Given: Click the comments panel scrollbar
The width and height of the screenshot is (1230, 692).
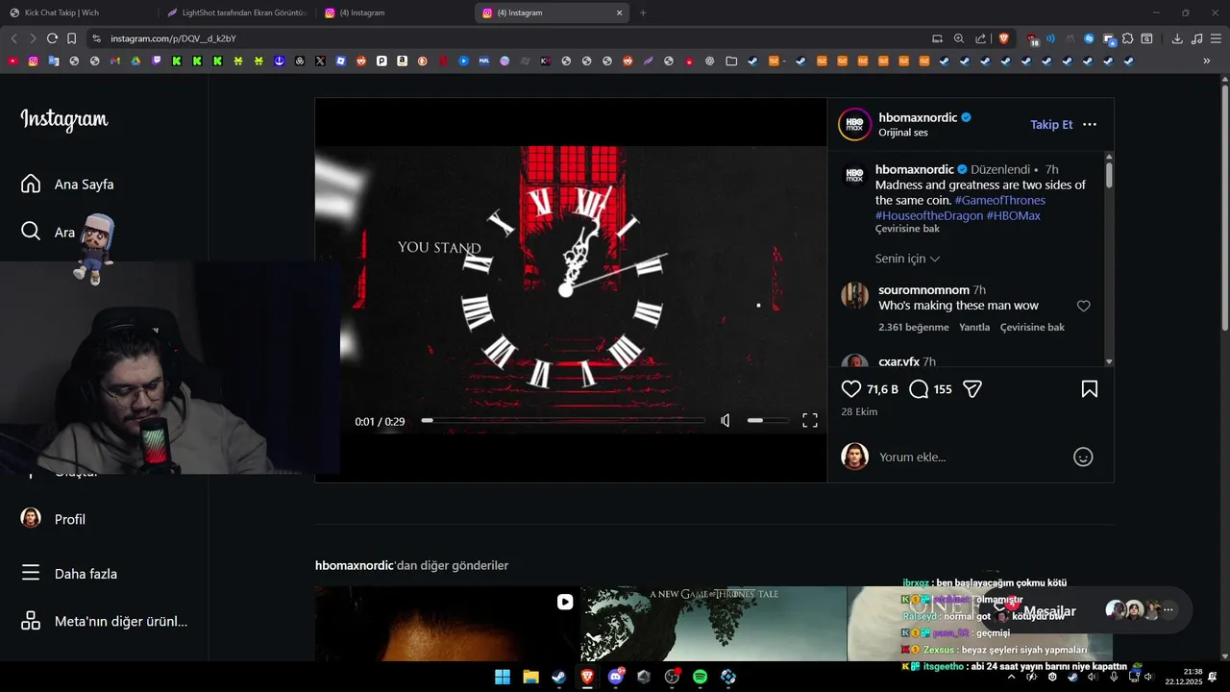Looking at the screenshot, I should tap(1109, 174).
